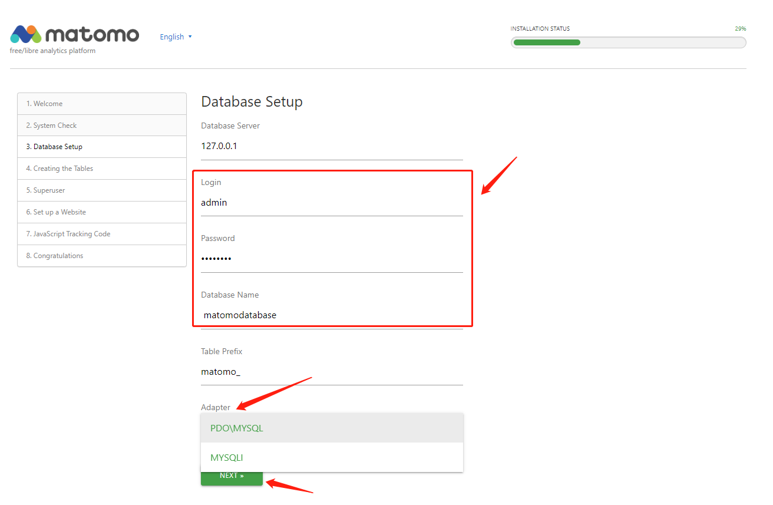Click the installation status progress bar
773x505 pixels.
click(628, 42)
